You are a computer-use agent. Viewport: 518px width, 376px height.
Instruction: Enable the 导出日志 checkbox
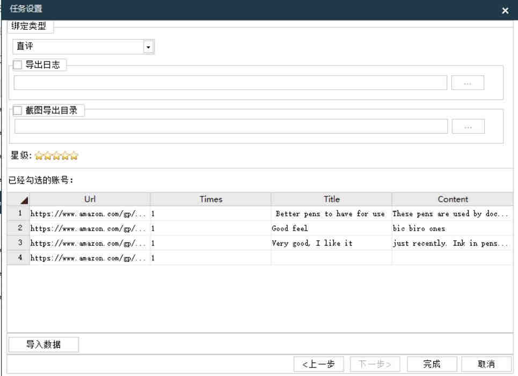18,65
